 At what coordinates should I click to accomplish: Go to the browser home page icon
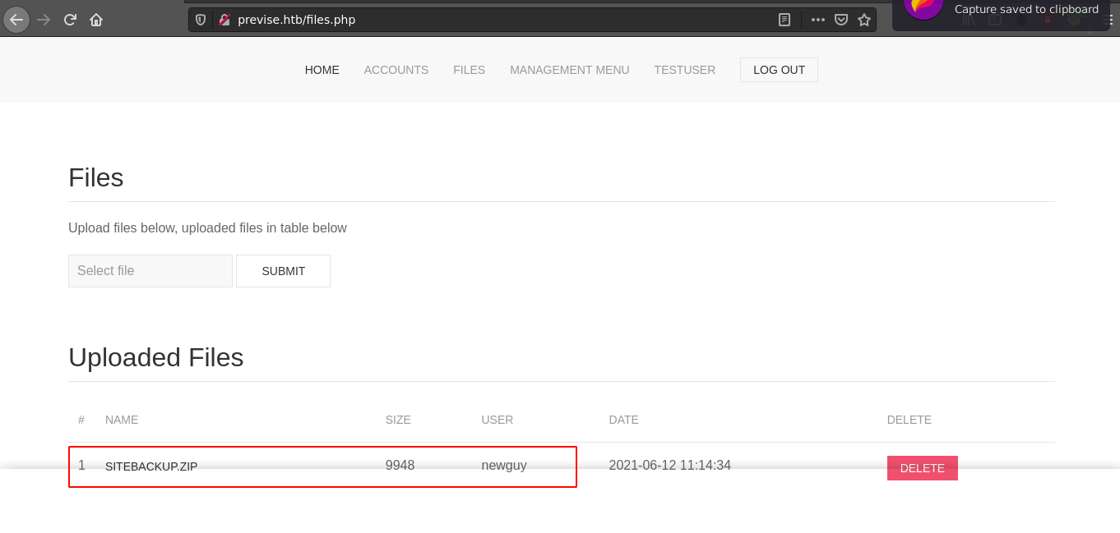[x=96, y=20]
